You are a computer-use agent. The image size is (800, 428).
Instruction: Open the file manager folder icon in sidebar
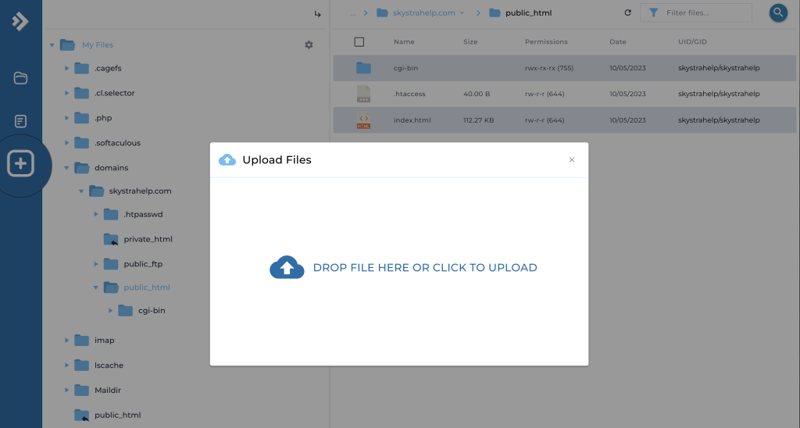(x=21, y=78)
